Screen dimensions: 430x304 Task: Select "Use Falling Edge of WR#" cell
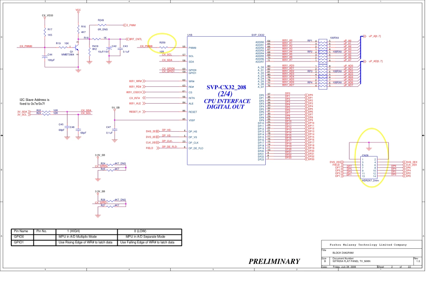click(147, 242)
